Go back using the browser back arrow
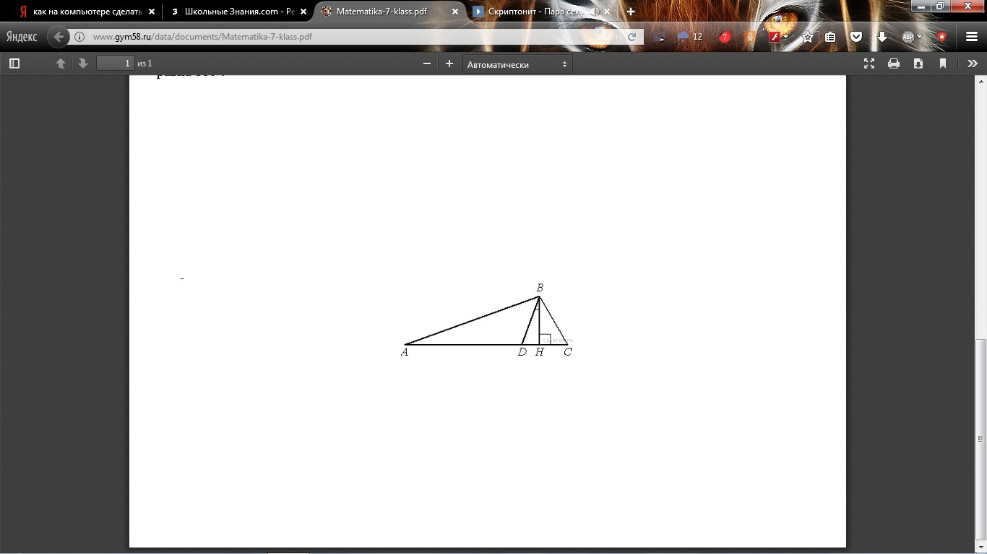This screenshot has height=554, width=987. 59,36
